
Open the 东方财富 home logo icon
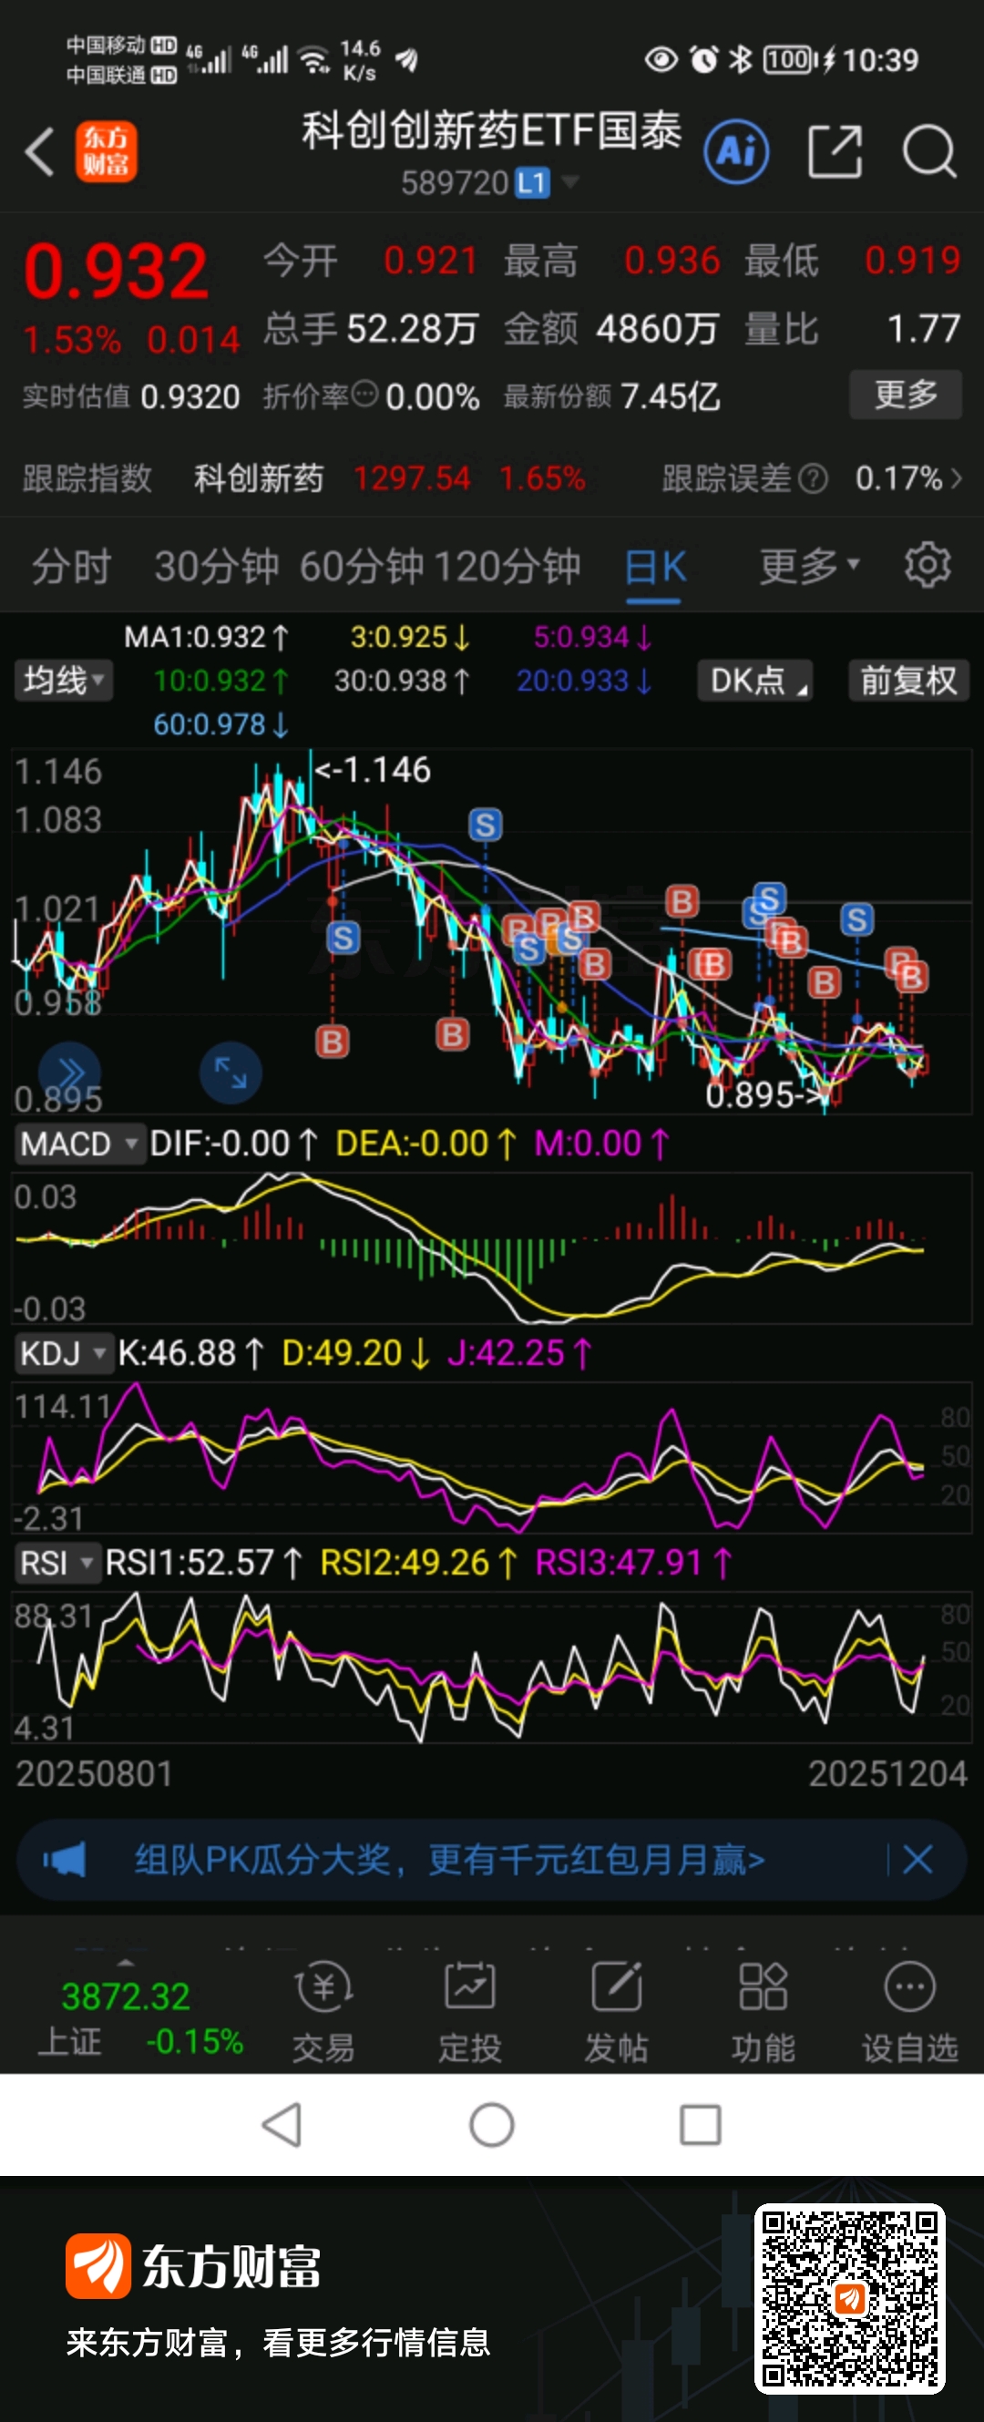coord(107,151)
